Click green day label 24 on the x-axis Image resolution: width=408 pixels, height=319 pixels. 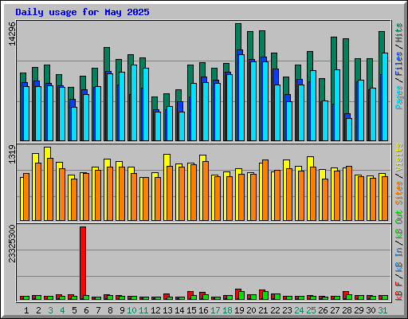pyautogui.click(x=299, y=310)
